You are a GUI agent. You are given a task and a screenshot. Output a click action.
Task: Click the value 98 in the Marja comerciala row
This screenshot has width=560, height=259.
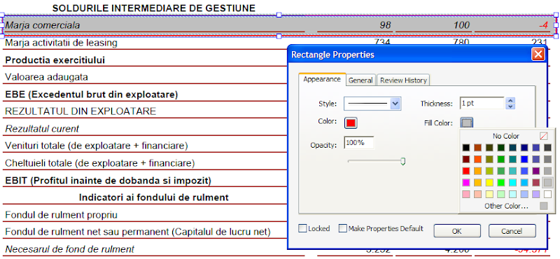(x=385, y=25)
